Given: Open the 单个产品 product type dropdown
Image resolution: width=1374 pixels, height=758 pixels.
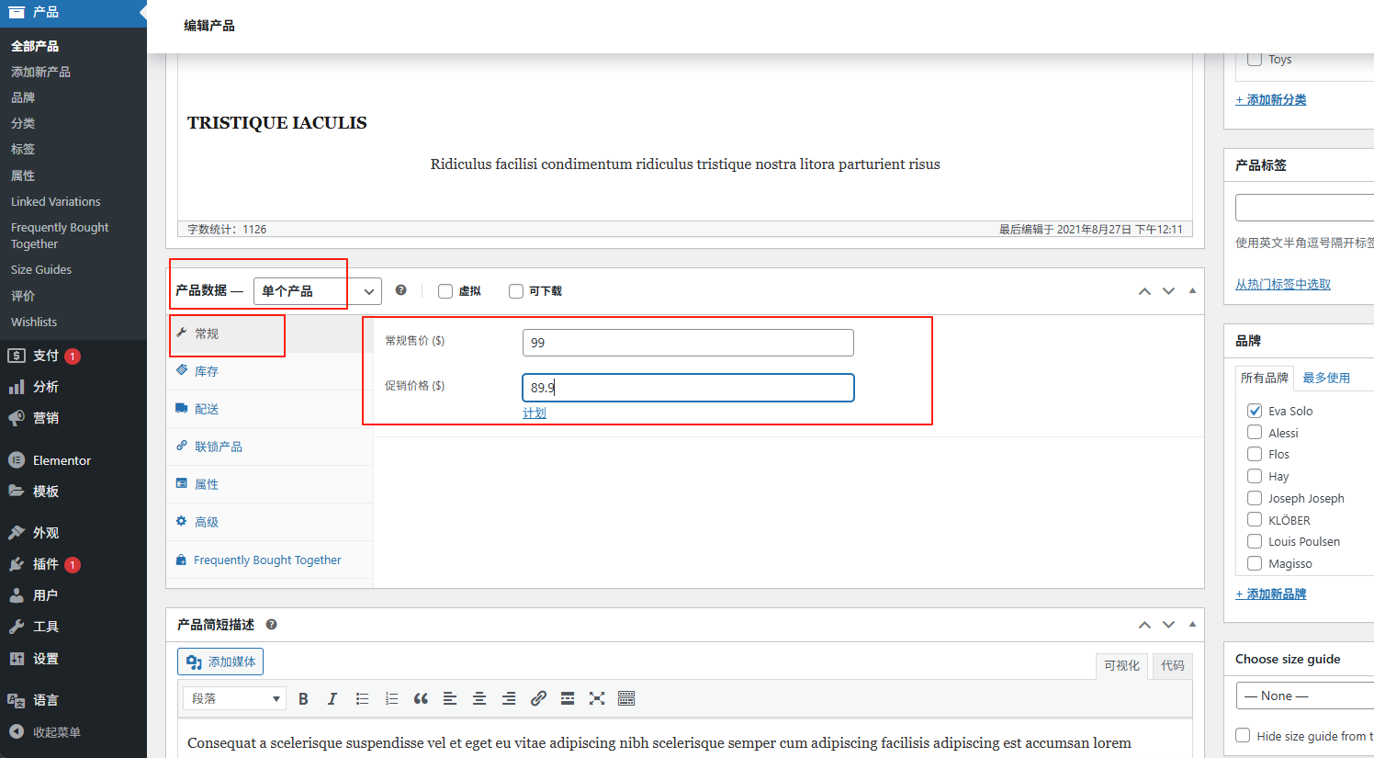Looking at the screenshot, I should click(x=317, y=291).
